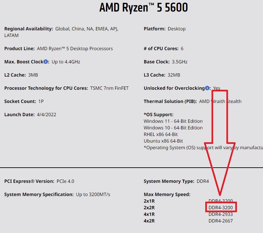Image resolution: width=263 pixels, height=233 pixels.
Task: Click the AMD Wraith Stealth thermal solution text
Action: (x=220, y=101)
